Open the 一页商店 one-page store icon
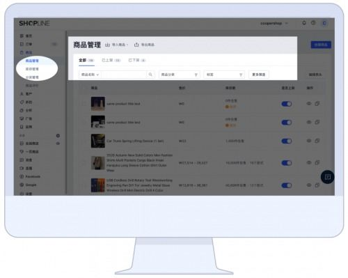The height and width of the screenshot is (278, 348). click(x=22, y=152)
